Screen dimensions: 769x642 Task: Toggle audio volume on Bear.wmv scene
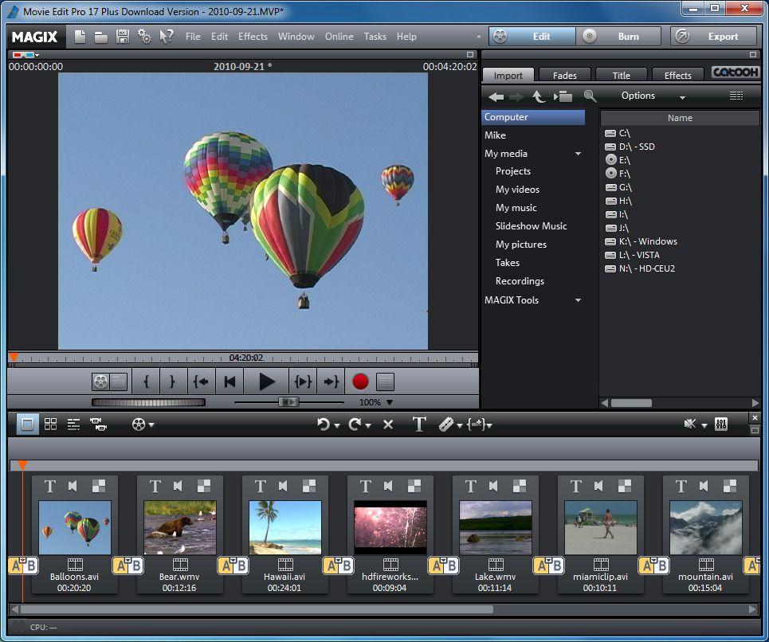[x=178, y=486]
